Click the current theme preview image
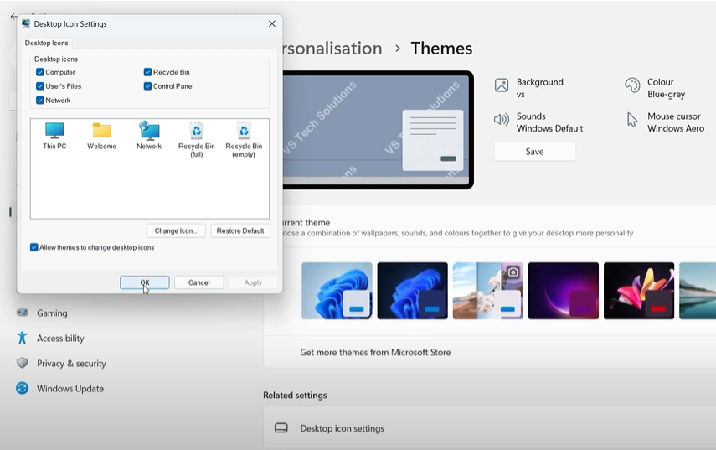The image size is (716, 450). pos(378,130)
